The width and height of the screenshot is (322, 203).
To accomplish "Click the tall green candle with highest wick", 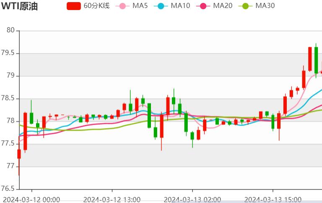I will pos(316,60).
